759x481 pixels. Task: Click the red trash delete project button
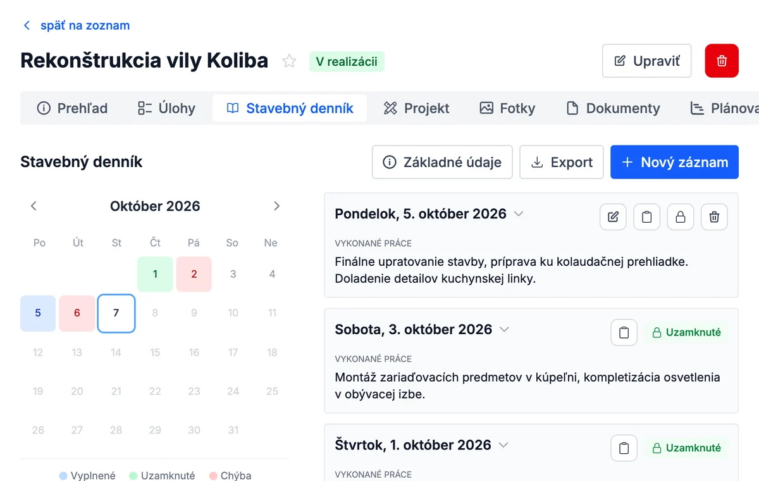[x=722, y=61]
